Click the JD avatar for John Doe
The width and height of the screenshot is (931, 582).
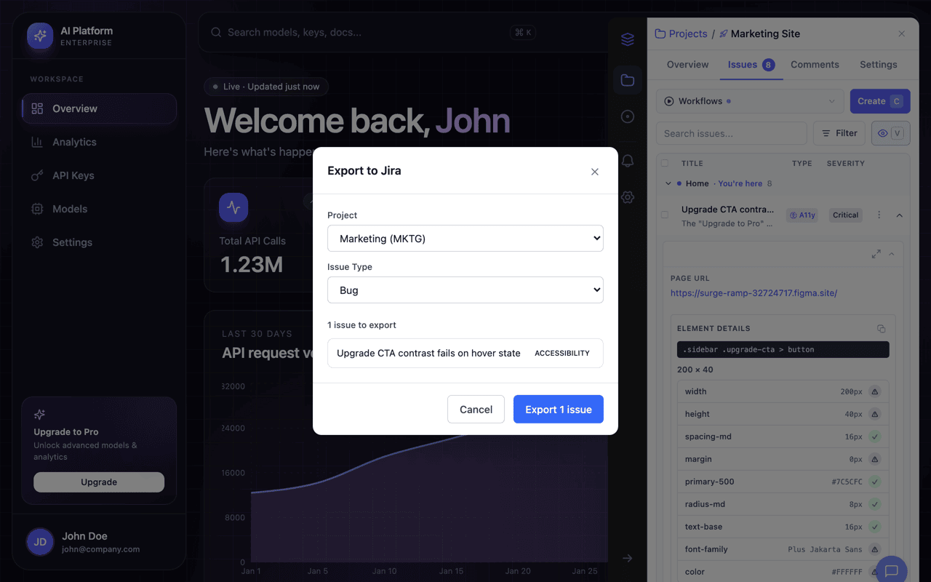click(x=41, y=542)
